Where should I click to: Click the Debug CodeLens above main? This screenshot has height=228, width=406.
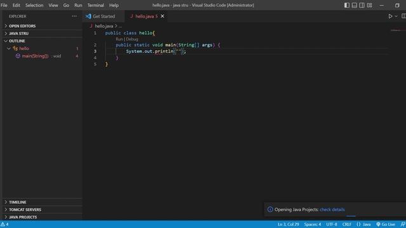pyautogui.click(x=132, y=39)
